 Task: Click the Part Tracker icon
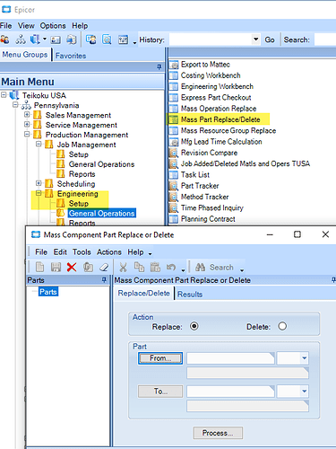[174, 186]
